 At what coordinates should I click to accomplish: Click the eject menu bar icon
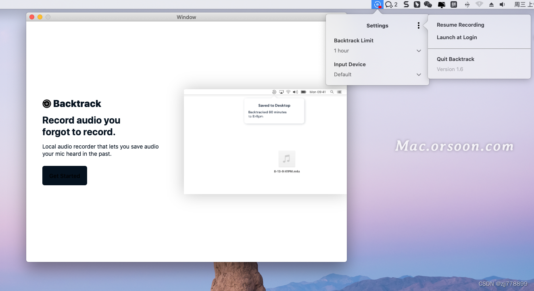[490, 4]
